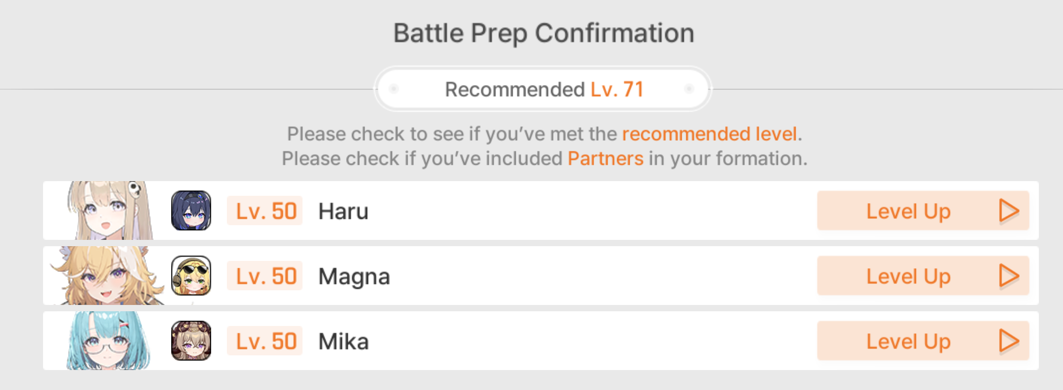Click Mika's Lv. 50 badge
1063x390 pixels.
pyautogui.click(x=265, y=341)
